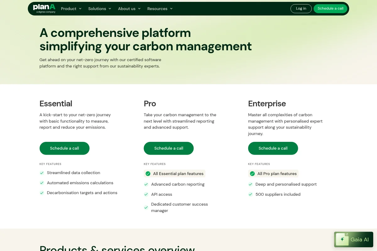Click Schedule a call under the Pro plan
This screenshot has width=377, height=251.
[168, 148]
